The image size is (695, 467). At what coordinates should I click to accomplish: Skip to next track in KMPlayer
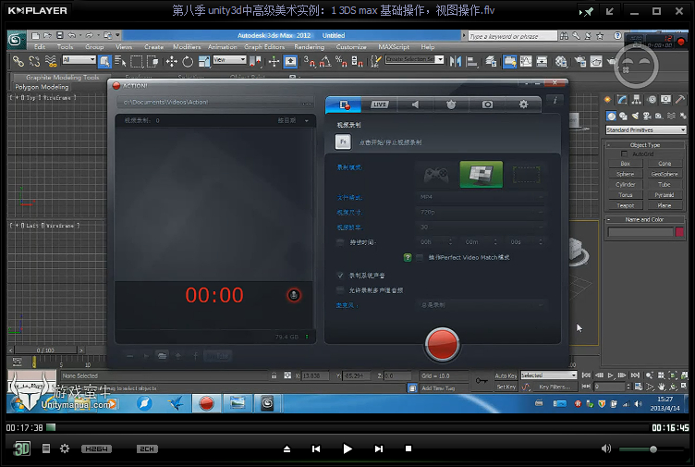tap(379, 449)
